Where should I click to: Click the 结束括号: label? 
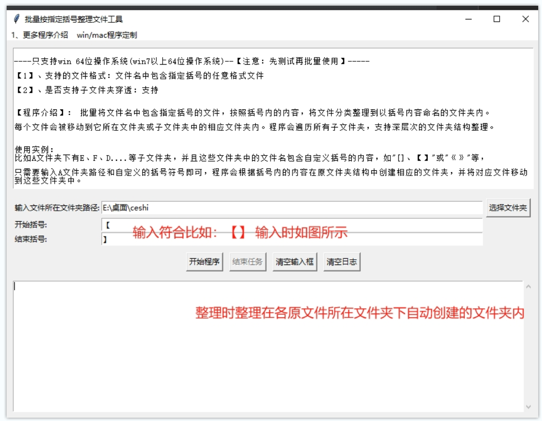point(31,239)
